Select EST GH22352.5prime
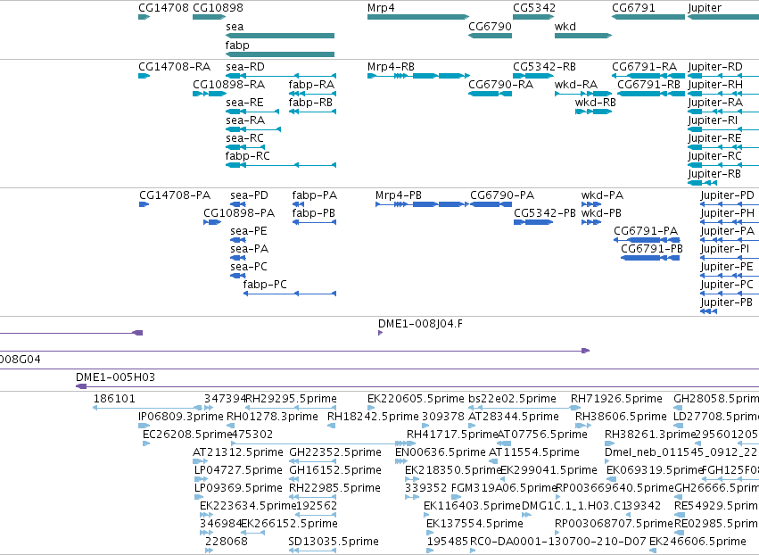Viewport: 759px width, 555px height. [x=312, y=461]
